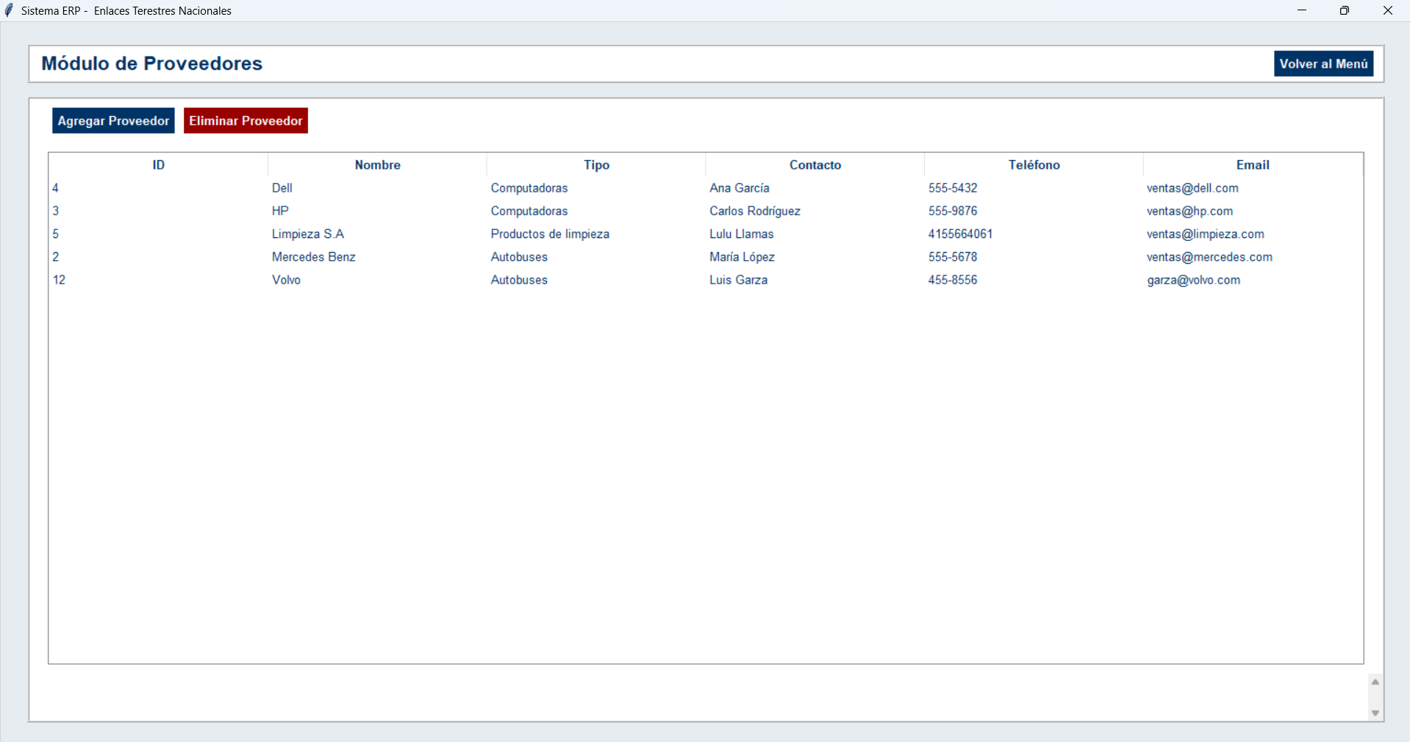Viewport: 1410px width, 742px height.
Task: Click the Ana García contact cell
Action: pos(740,188)
